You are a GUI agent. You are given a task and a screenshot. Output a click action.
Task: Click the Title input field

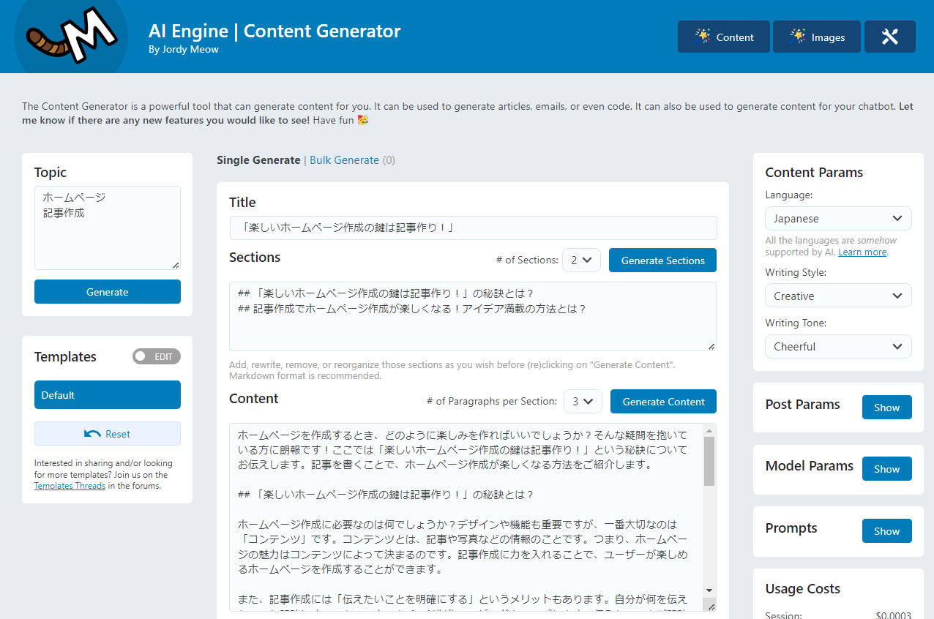[x=473, y=228]
